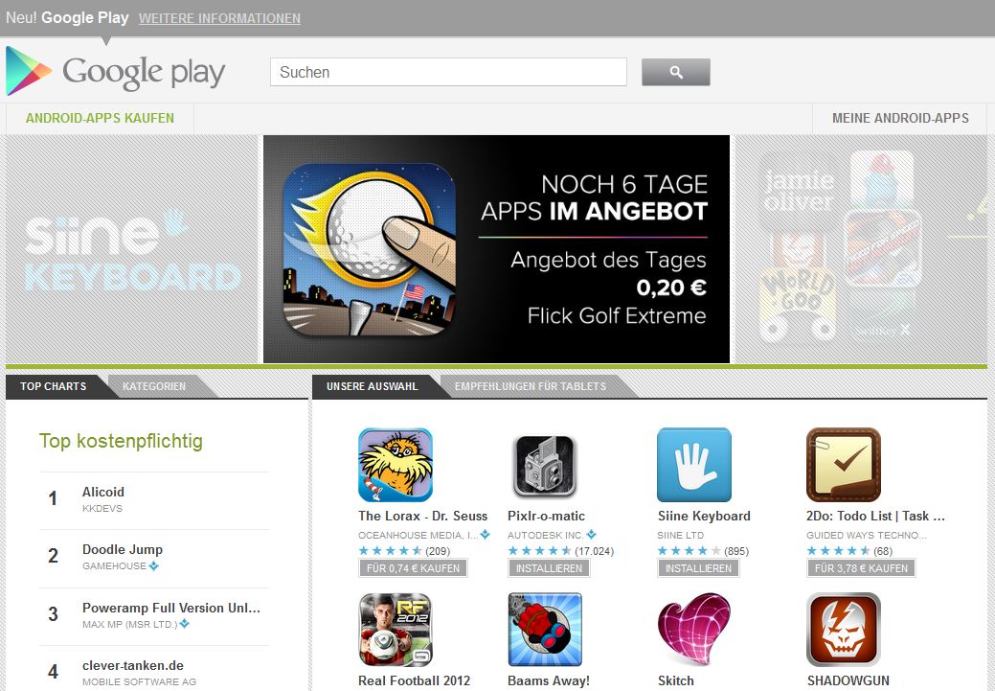Open the Pixlr-o-matic camera icon
This screenshot has width=995, height=691.
coord(545,465)
